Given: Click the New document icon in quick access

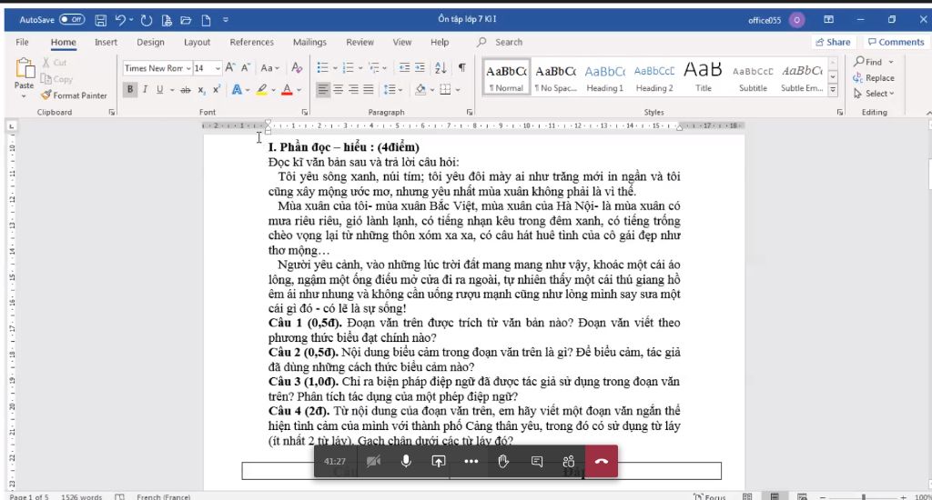Looking at the screenshot, I should [206, 20].
